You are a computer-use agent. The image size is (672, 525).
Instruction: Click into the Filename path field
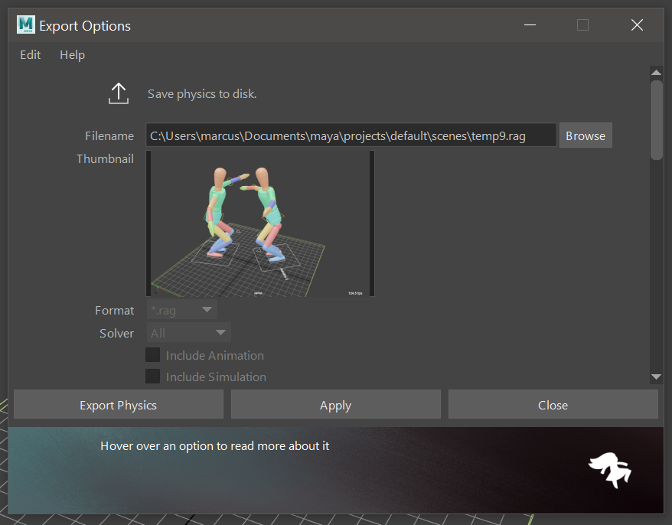click(351, 135)
